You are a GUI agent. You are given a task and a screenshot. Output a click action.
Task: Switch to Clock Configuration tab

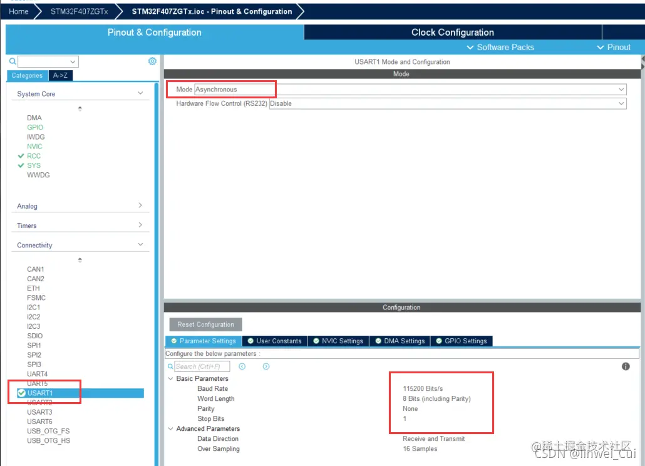pyautogui.click(x=453, y=33)
